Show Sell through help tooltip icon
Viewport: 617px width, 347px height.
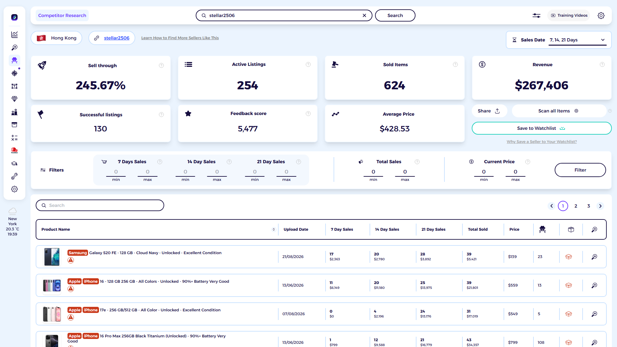[x=161, y=66]
